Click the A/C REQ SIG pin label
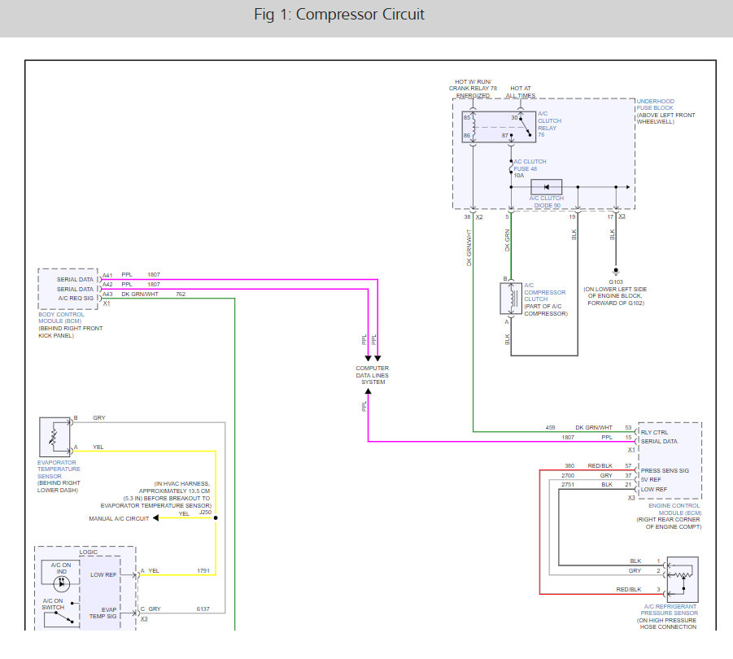 (x=76, y=299)
